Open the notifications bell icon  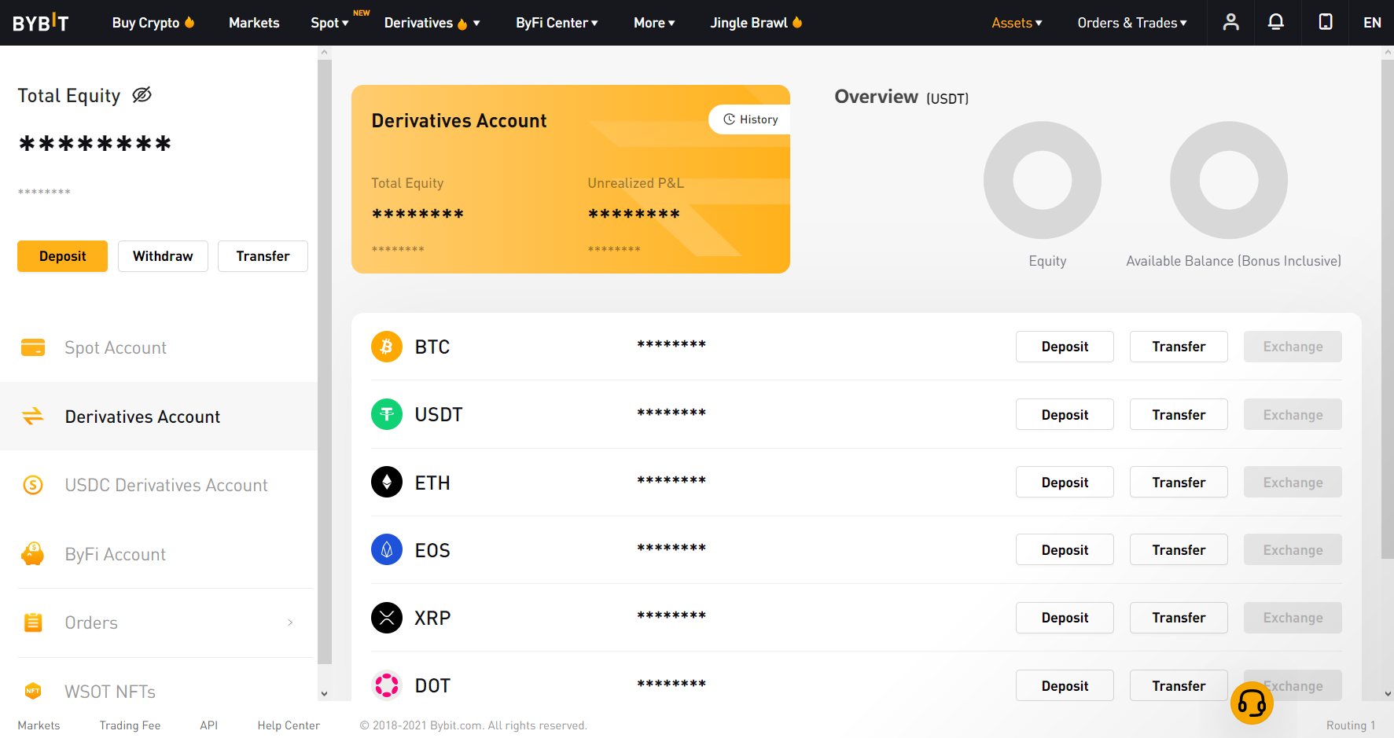coord(1276,22)
